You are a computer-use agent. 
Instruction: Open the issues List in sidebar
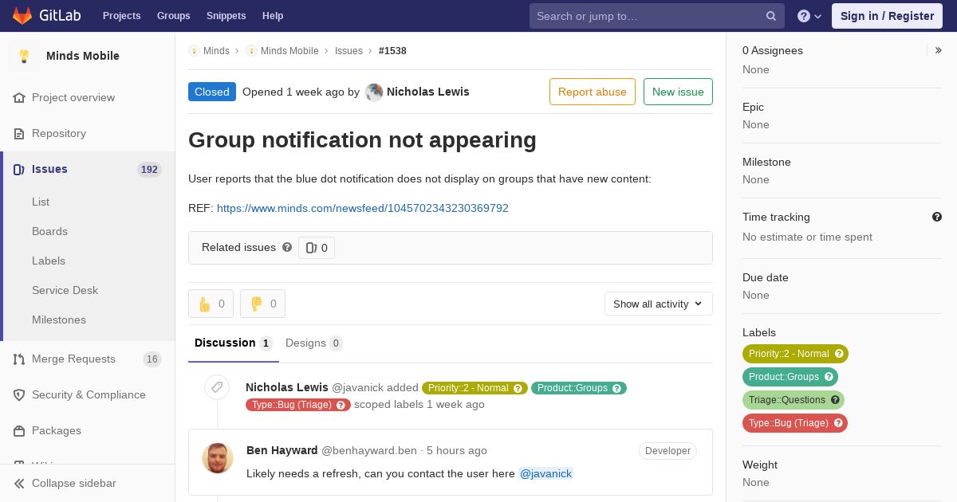pyautogui.click(x=41, y=202)
